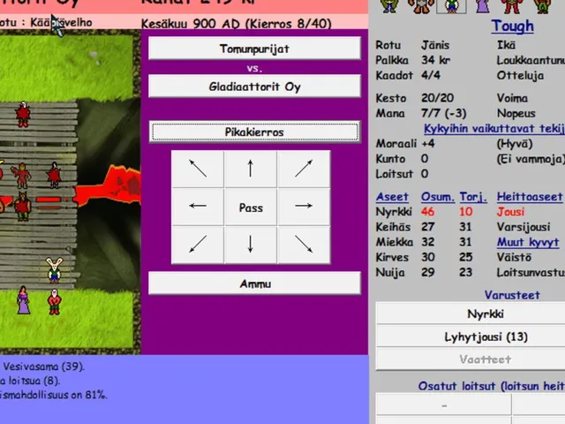Pick the red-suited portrait in team roster

click(512, 6)
